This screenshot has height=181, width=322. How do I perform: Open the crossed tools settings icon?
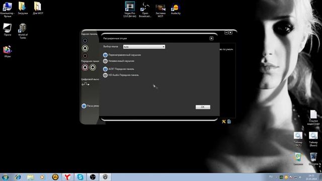click(223, 122)
